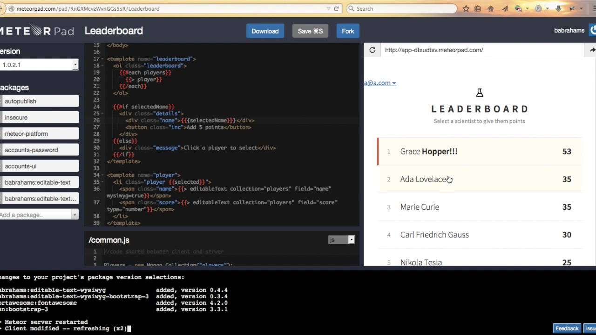Click the paper plane share icon
The height and width of the screenshot is (335, 596).
[505, 8]
